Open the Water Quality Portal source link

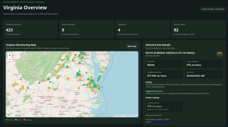point(159,122)
